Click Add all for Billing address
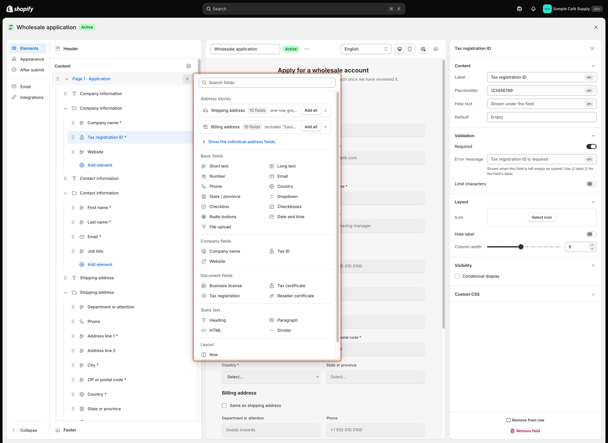The width and height of the screenshot is (608, 443). [x=311, y=127]
